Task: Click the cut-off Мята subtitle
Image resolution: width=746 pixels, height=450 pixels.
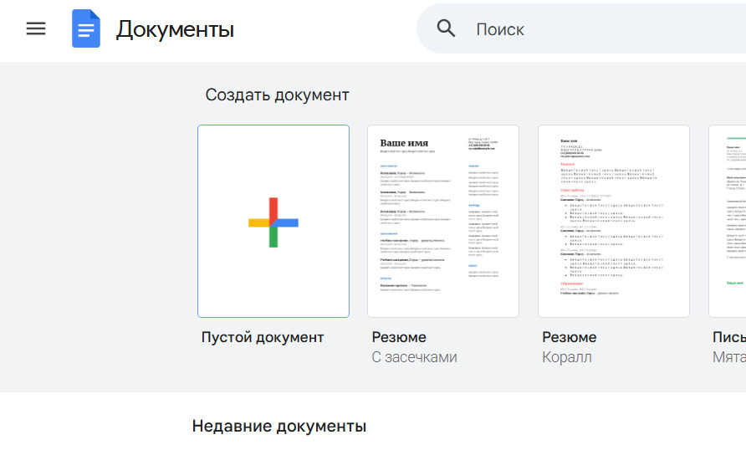Action: 728,358
